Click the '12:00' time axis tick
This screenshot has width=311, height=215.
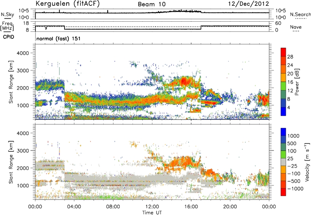[152, 207]
